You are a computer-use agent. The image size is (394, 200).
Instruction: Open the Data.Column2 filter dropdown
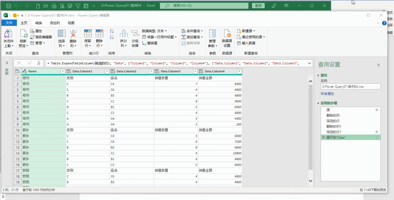click(x=151, y=72)
